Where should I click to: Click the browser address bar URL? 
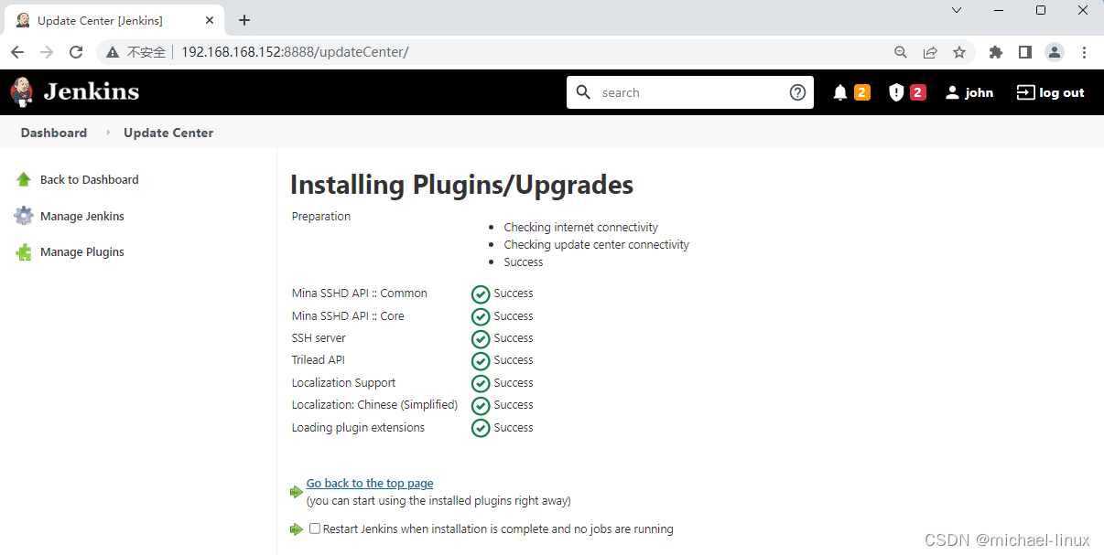(x=295, y=52)
